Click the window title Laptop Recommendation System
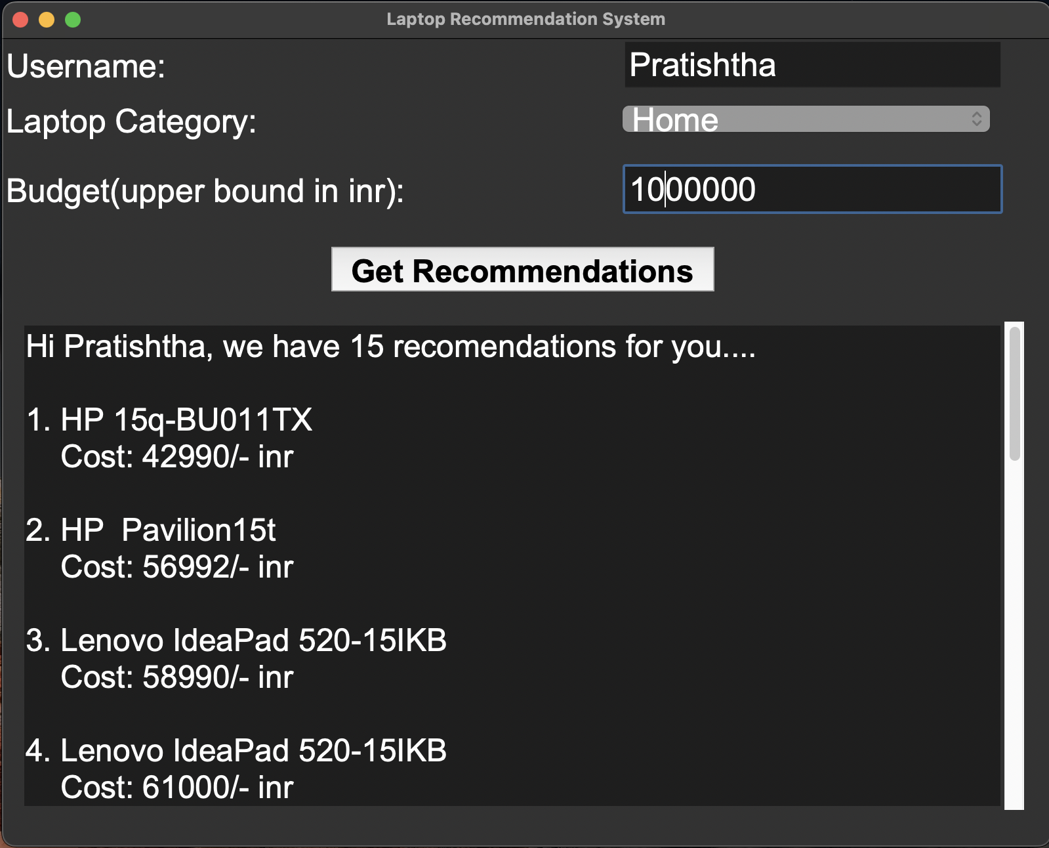 coord(525,19)
